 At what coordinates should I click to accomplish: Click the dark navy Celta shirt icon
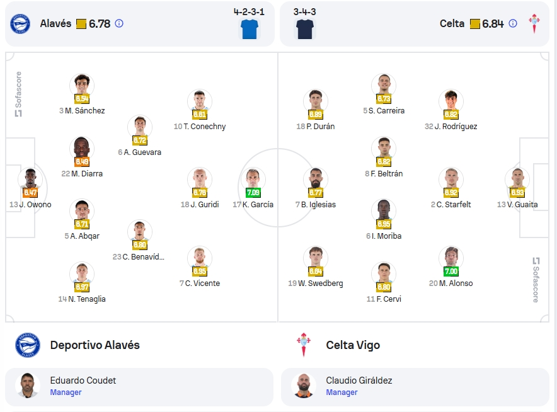point(305,29)
